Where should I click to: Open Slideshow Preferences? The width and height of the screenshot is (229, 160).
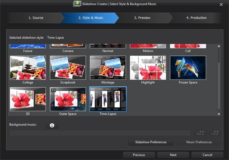click(x=151, y=142)
